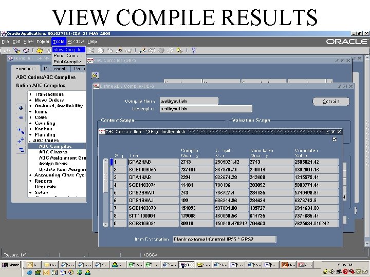Click compile quantity 237401 in row 2
This screenshot has width=370, height=277.
(197, 170)
